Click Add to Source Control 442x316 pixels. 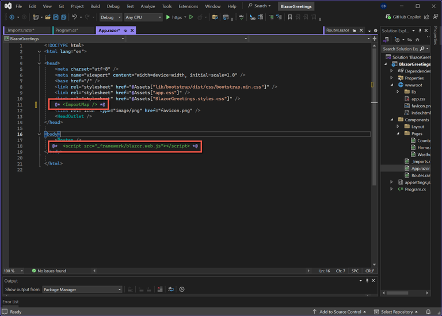tap(340, 311)
